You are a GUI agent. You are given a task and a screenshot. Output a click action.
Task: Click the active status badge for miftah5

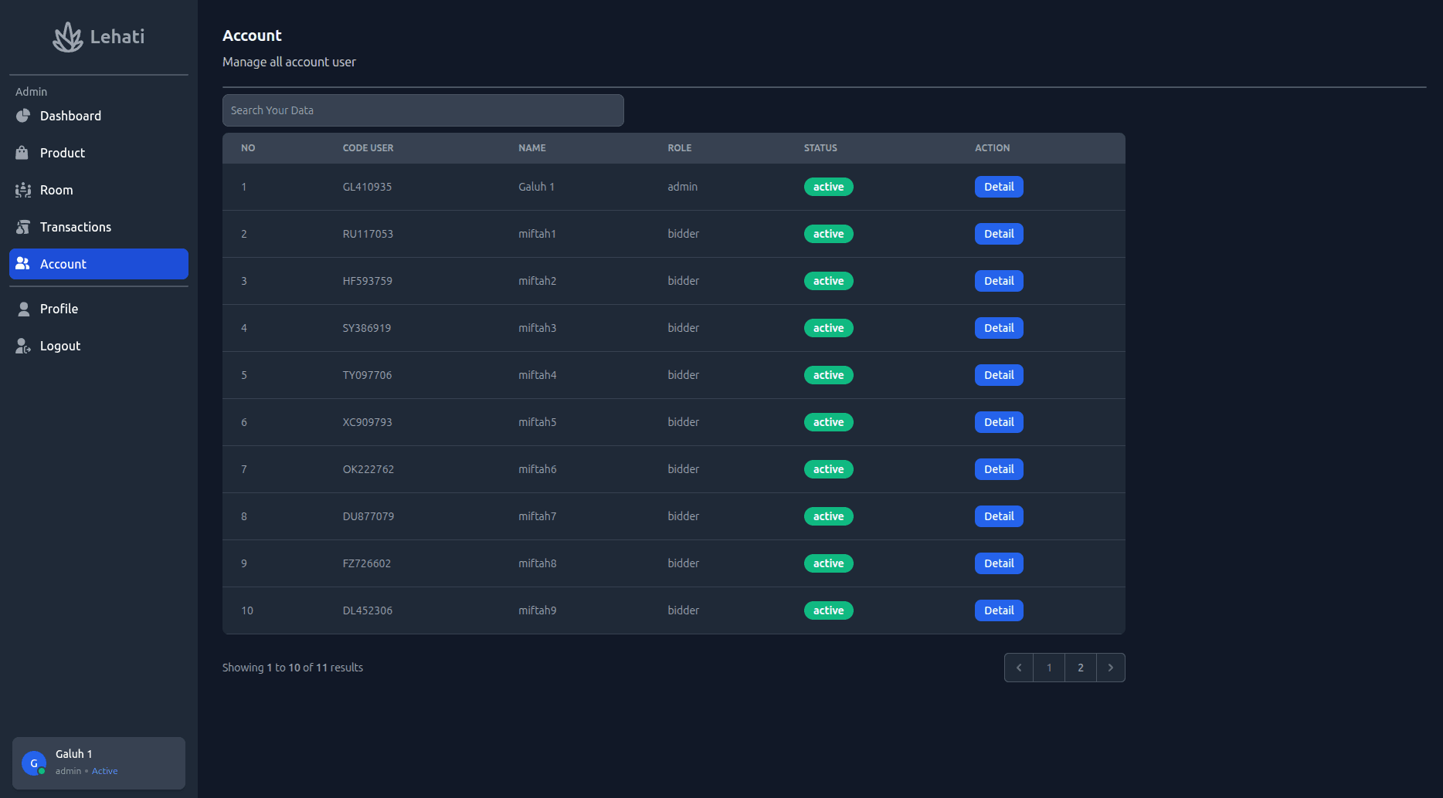pos(828,422)
